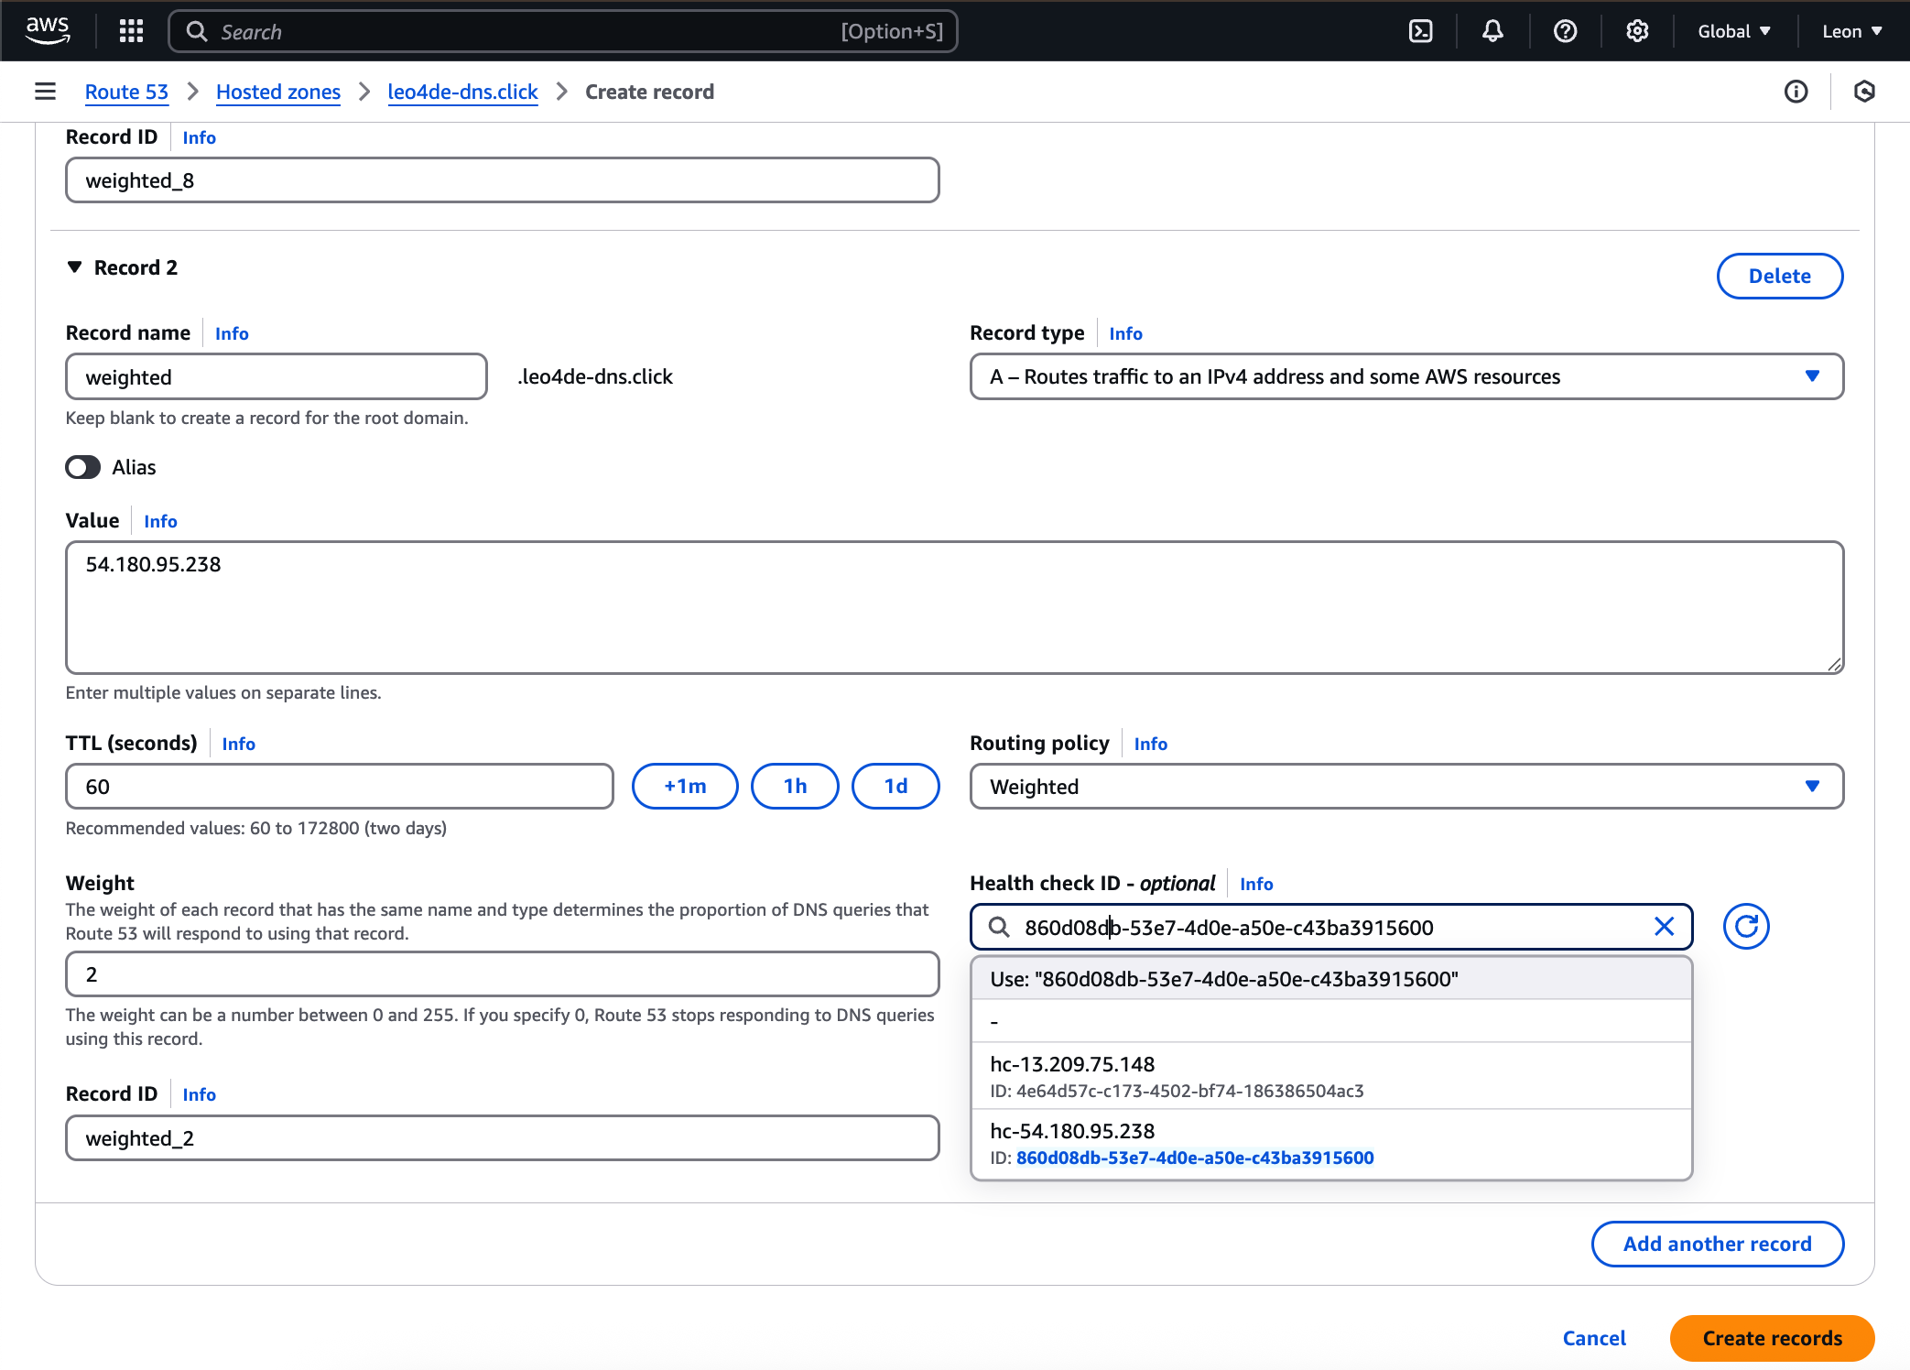The width and height of the screenshot is (1910, 1370).
Task: Toggle the Alias switch
Action: [83, 467]
